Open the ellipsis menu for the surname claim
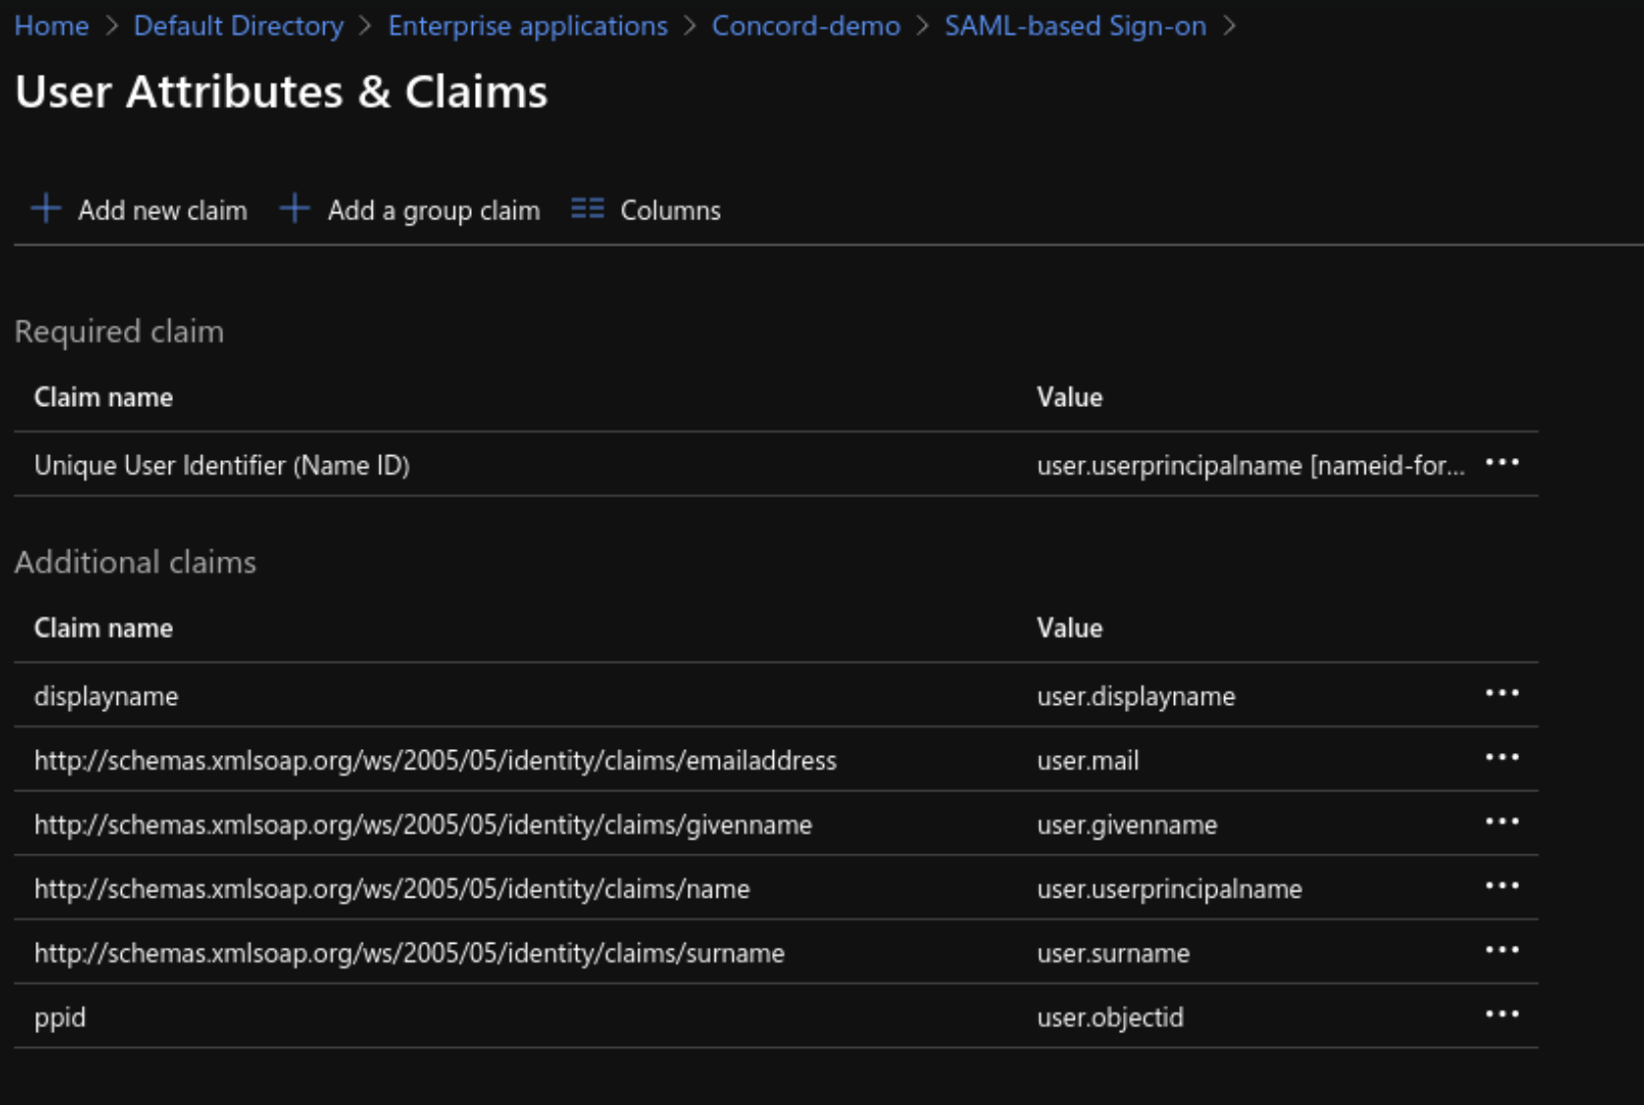 (x=1501, y=950)
